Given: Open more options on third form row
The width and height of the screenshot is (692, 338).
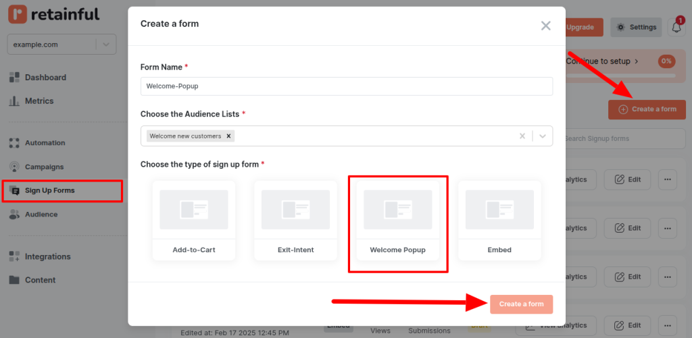Looking at the screenshot, I should pos(667,277).
